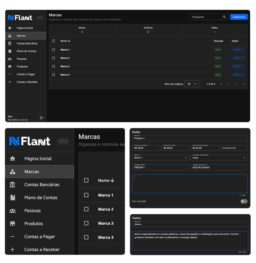Click the blue Cadastrar button

(239, 17)
